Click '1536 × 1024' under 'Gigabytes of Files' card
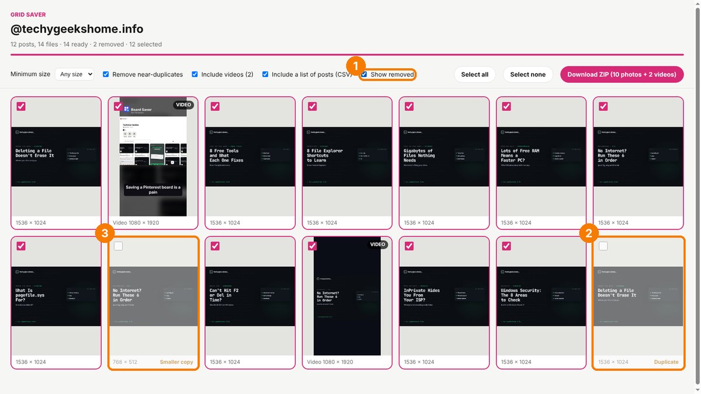The image size is (701, 394). coord(419,222)
